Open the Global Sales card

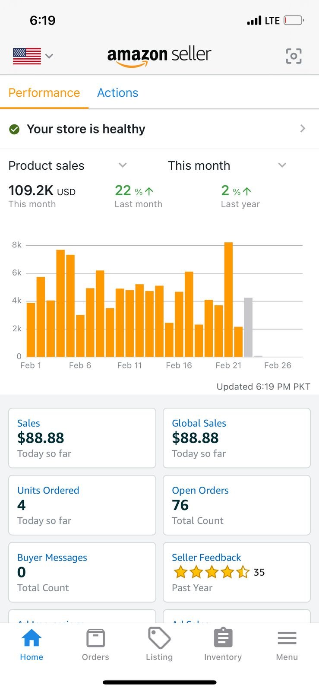[x=237, y=438]
